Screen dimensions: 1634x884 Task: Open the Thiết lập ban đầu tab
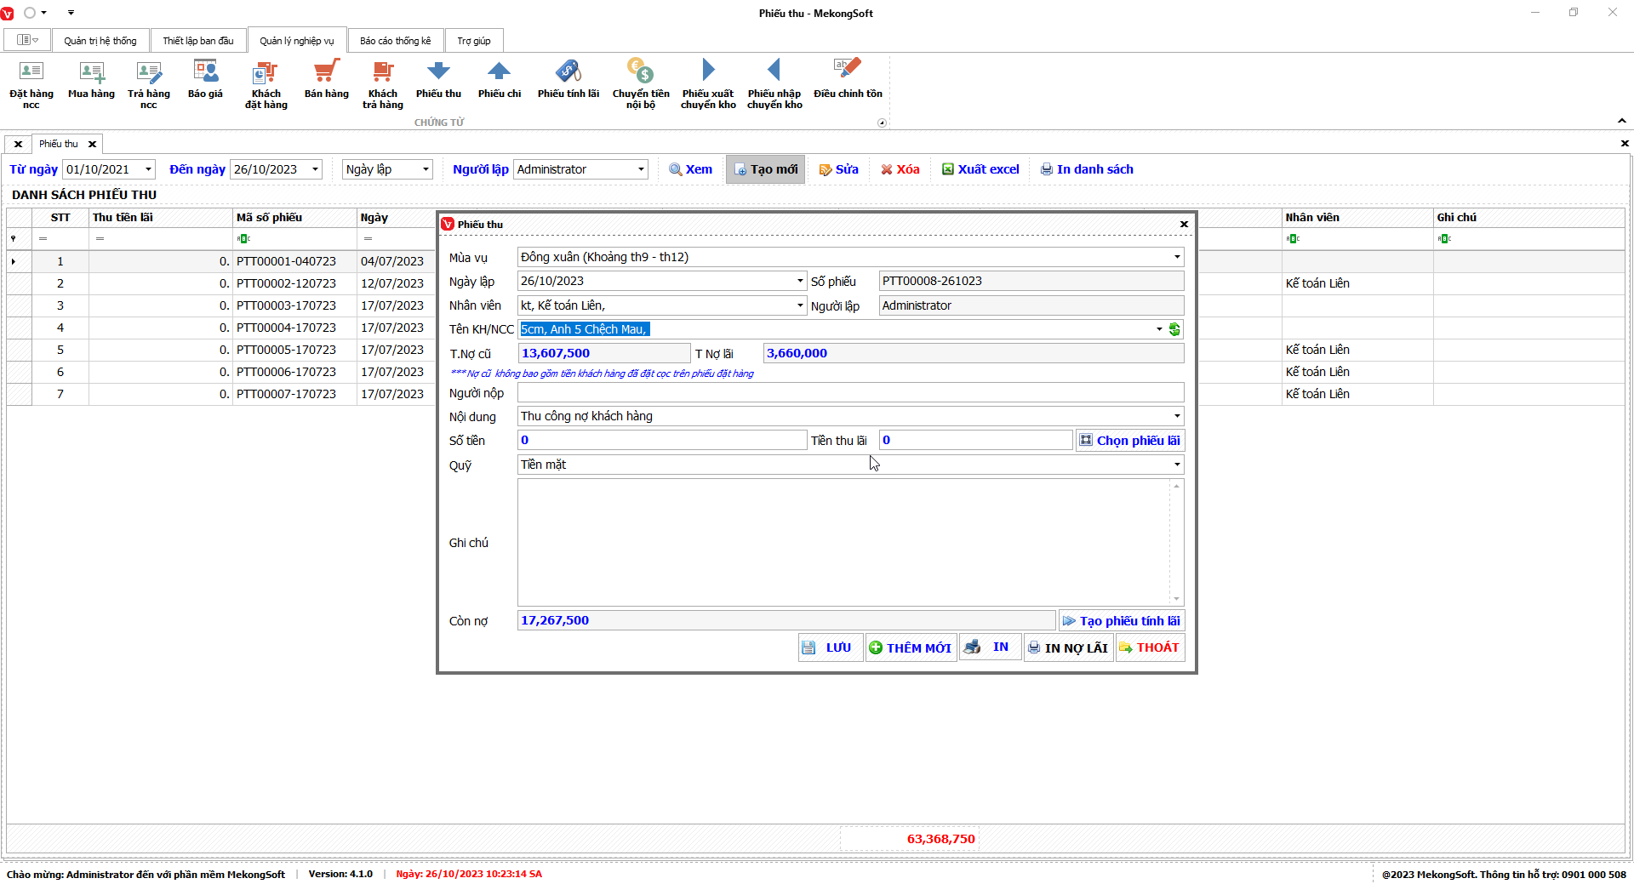[x=197, y=41]
